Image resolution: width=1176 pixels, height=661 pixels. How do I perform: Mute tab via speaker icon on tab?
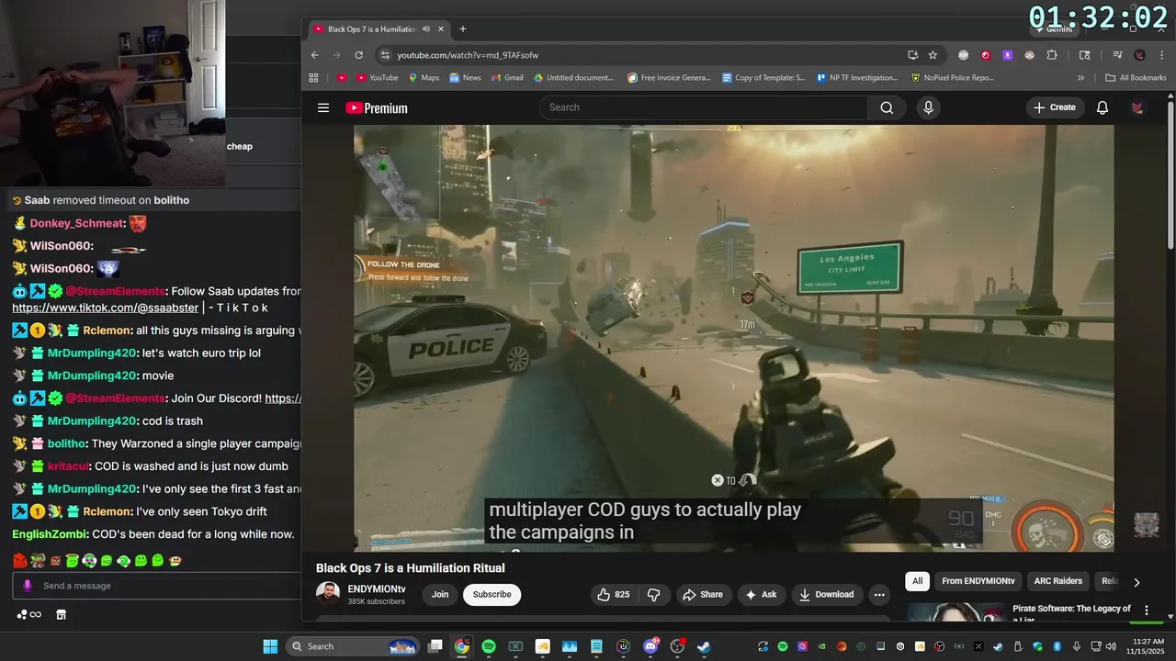(426, 29)
